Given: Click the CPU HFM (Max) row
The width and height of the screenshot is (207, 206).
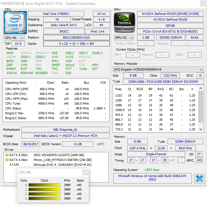Looking at the screenshot, I should click(56, 99).
